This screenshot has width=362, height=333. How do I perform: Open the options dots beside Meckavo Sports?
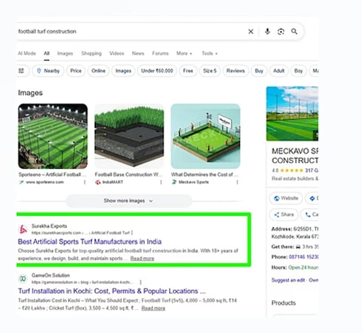coord(237,182)
